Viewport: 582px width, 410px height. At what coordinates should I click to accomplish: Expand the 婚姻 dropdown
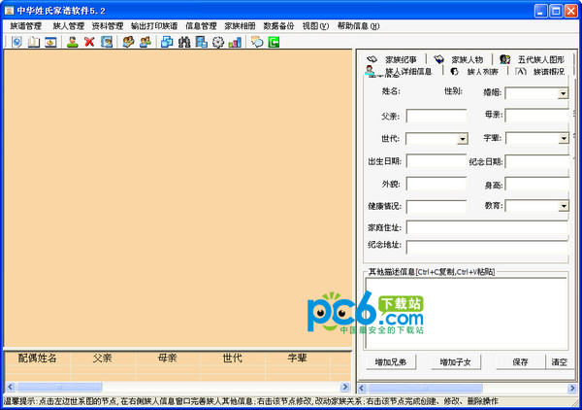(563, 93)
